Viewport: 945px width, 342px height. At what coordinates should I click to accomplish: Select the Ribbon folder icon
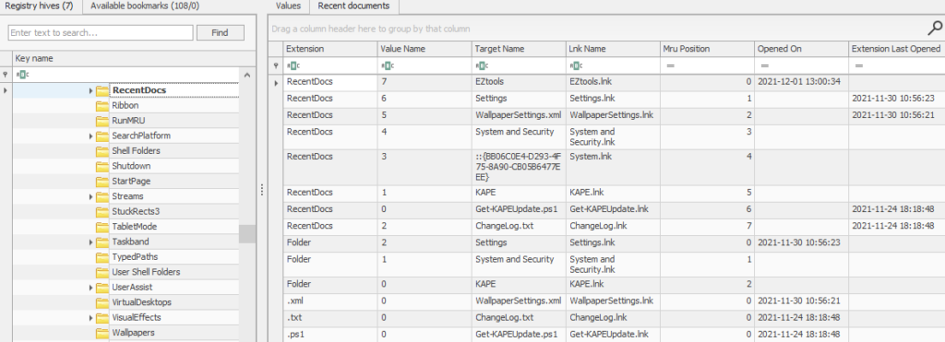click(102, 105)
